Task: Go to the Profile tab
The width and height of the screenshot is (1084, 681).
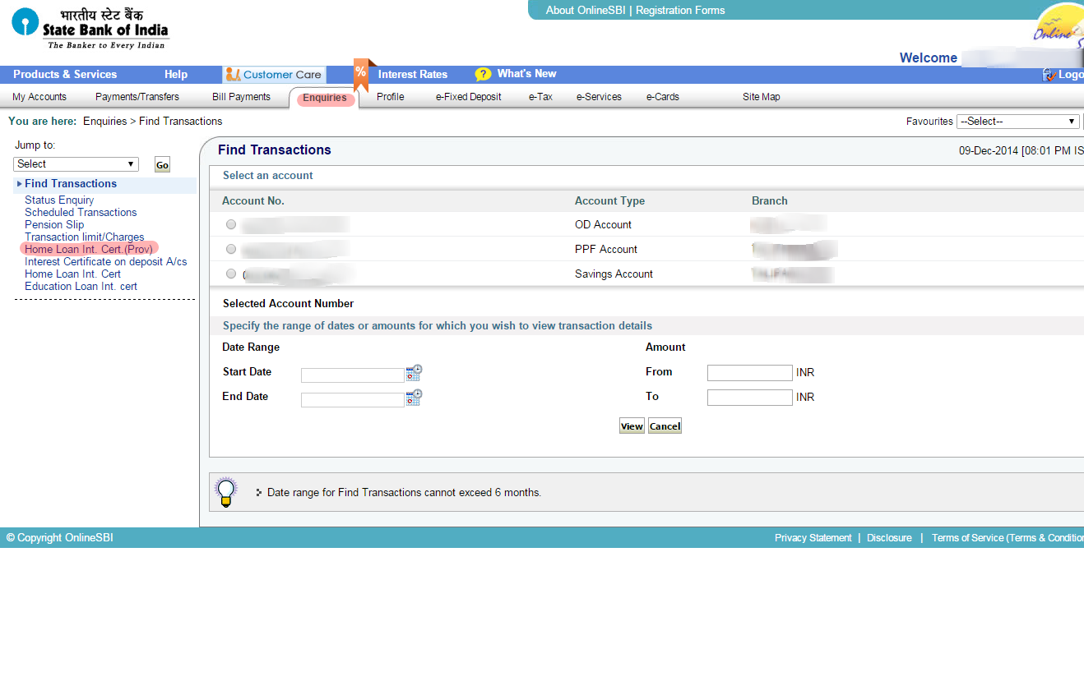Action: pyautogui.click(x=391, y=97)
